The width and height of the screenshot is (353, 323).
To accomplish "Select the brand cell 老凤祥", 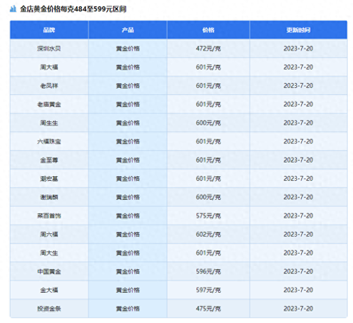I will [49, 86].
